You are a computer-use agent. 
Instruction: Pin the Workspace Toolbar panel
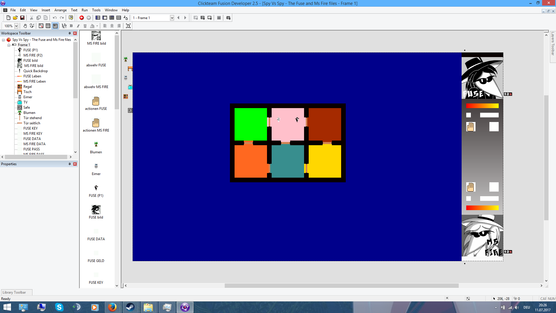(x=69, y=33)
